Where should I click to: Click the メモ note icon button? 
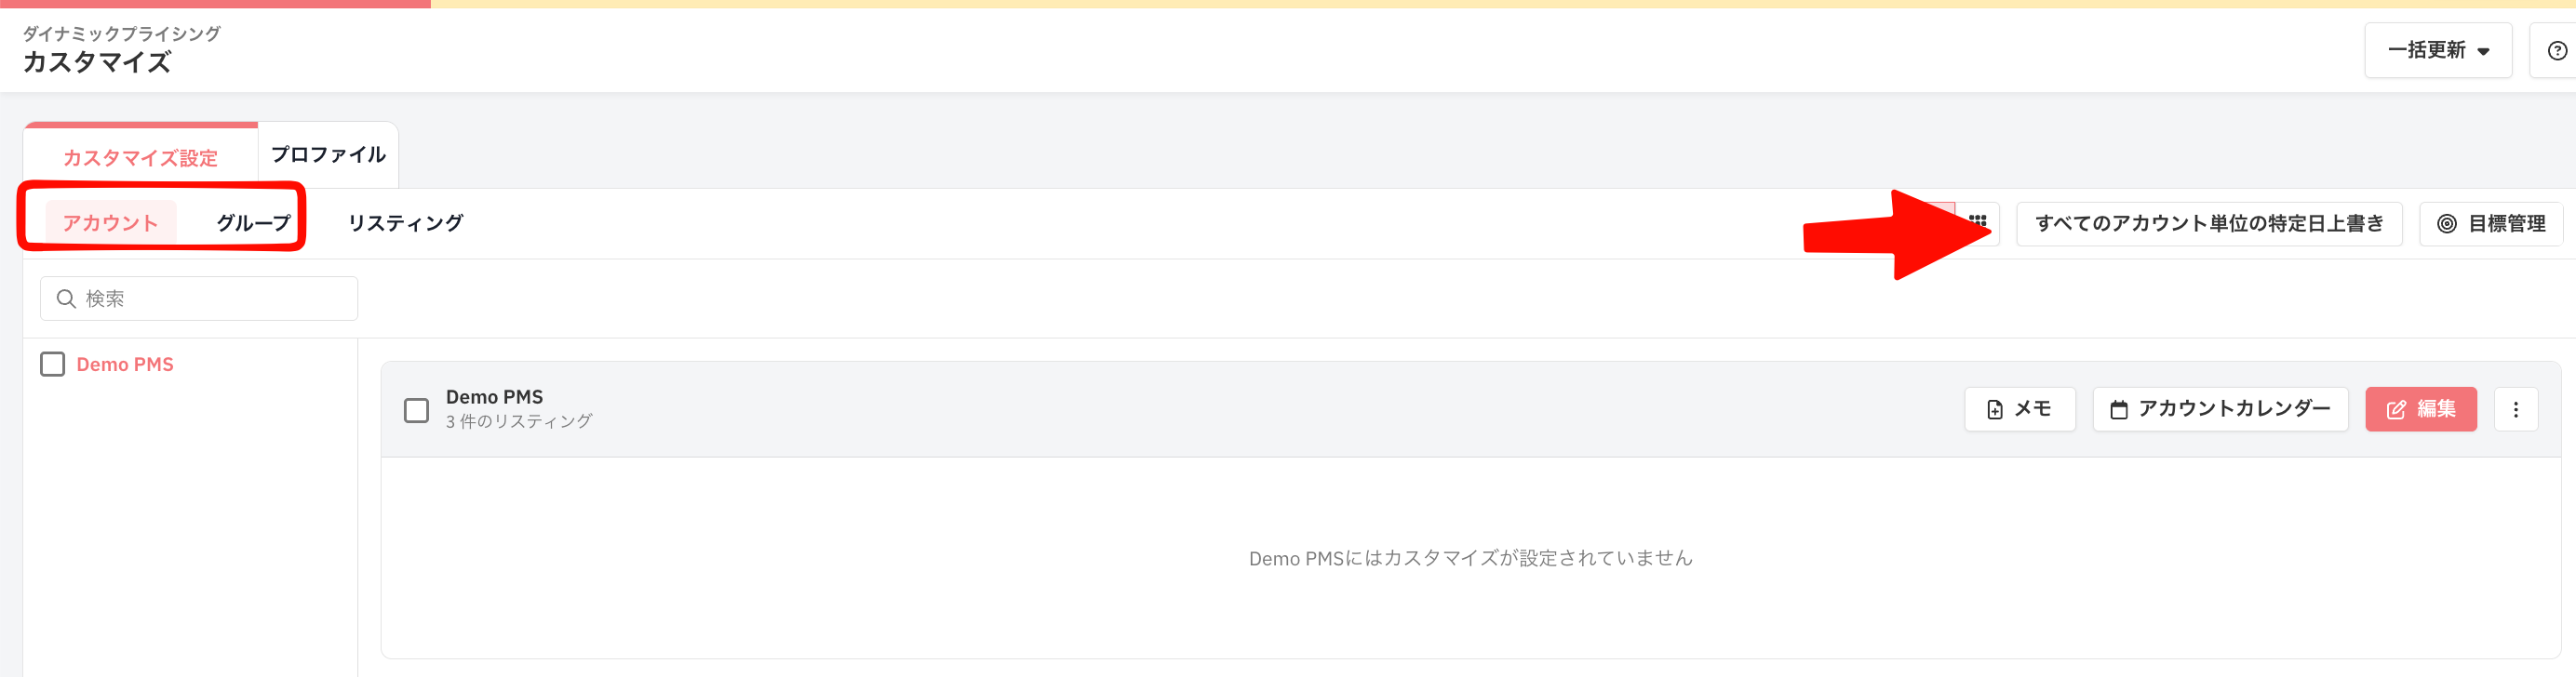click(2020, 409)
